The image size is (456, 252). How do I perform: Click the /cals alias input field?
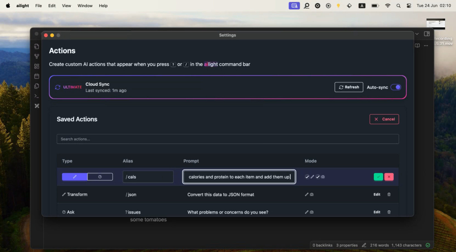(x=148, y=177)
